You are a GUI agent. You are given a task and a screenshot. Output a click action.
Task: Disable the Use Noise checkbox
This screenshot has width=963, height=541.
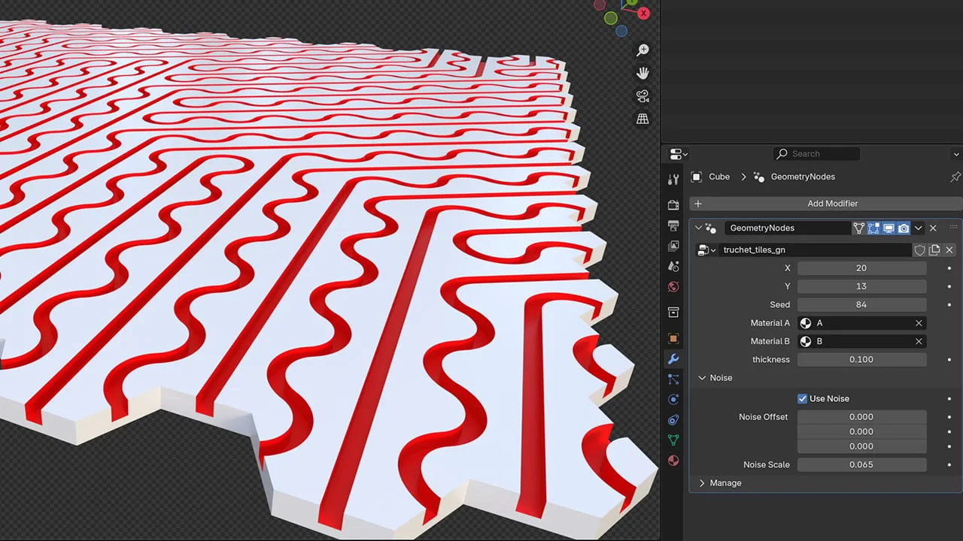(x=802, y=398)
